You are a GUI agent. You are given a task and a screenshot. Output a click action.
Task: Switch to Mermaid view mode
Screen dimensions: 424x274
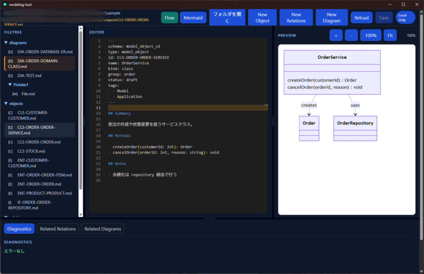(x=193, y=18)
